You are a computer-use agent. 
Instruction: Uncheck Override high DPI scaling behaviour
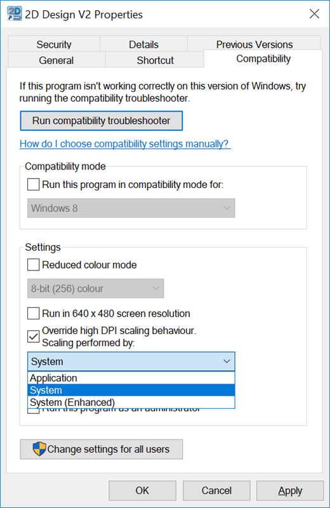(x=34, y=337)
